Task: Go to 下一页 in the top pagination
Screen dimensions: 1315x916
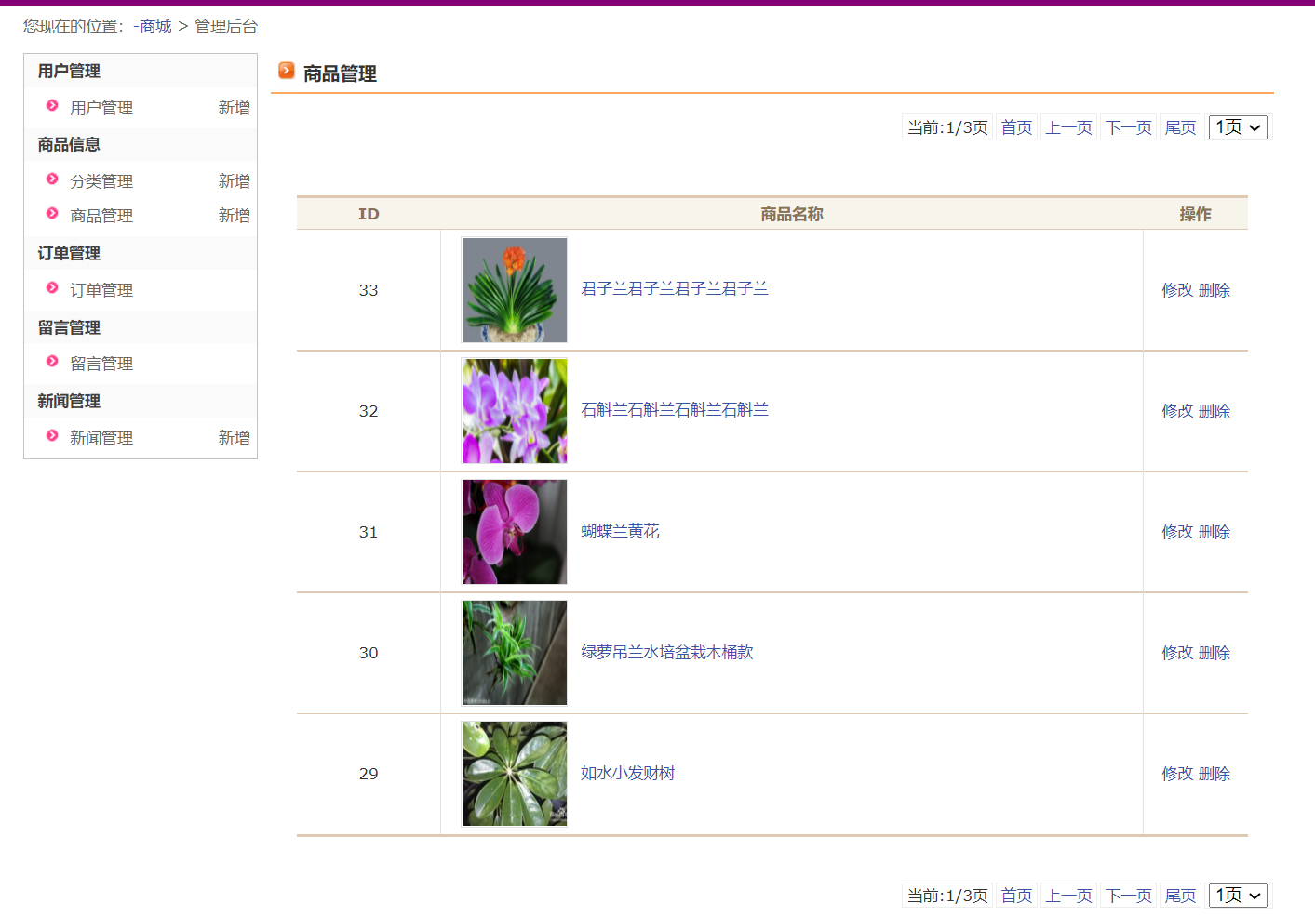Action: click(1129, 127)
